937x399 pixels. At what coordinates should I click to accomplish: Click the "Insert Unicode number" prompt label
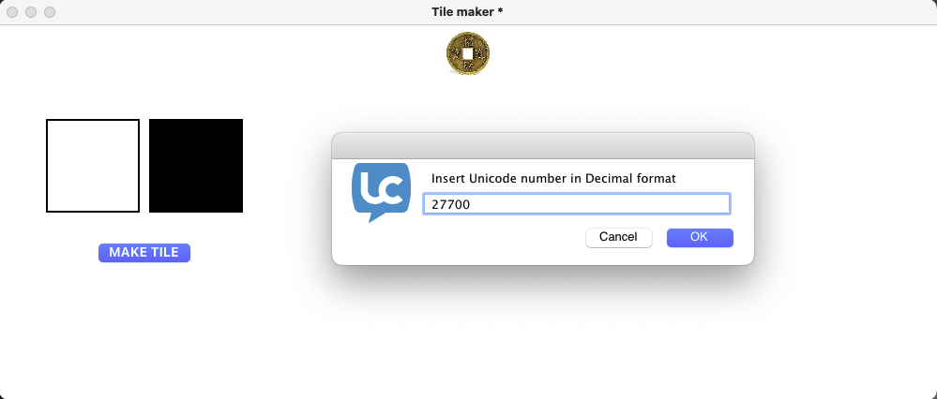click(x=553, y=178)
